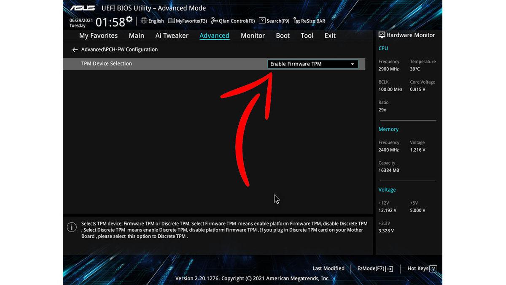The image size is (506, 285).
Task: Open the Hardware Monitor panel icon
Action: tap(382, 35)
